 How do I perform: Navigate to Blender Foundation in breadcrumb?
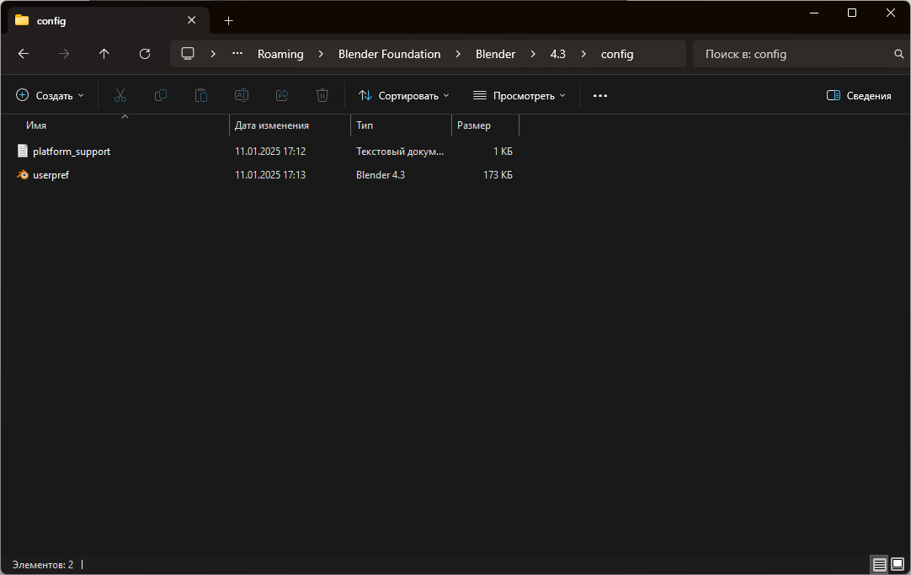point(389,54)
